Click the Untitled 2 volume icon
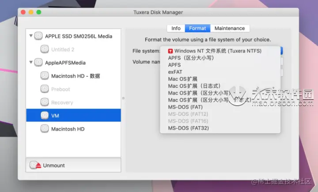 pyautogui.click(x=45, y=49)
